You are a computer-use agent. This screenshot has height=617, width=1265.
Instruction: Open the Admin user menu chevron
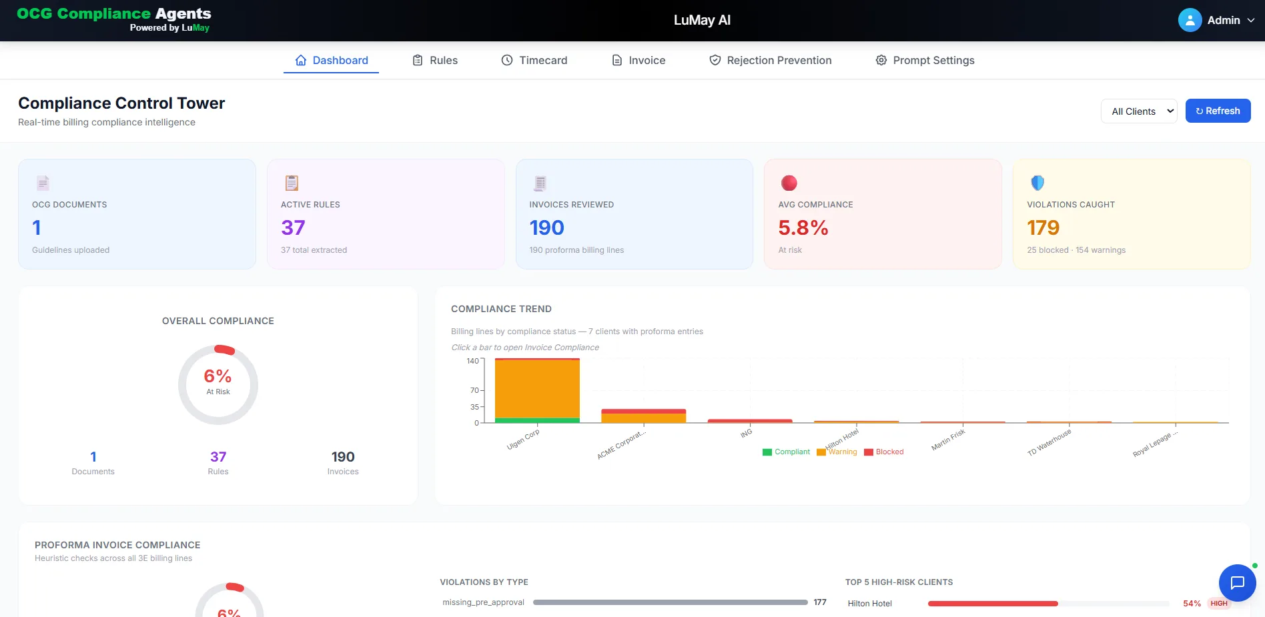(1251, 20)
